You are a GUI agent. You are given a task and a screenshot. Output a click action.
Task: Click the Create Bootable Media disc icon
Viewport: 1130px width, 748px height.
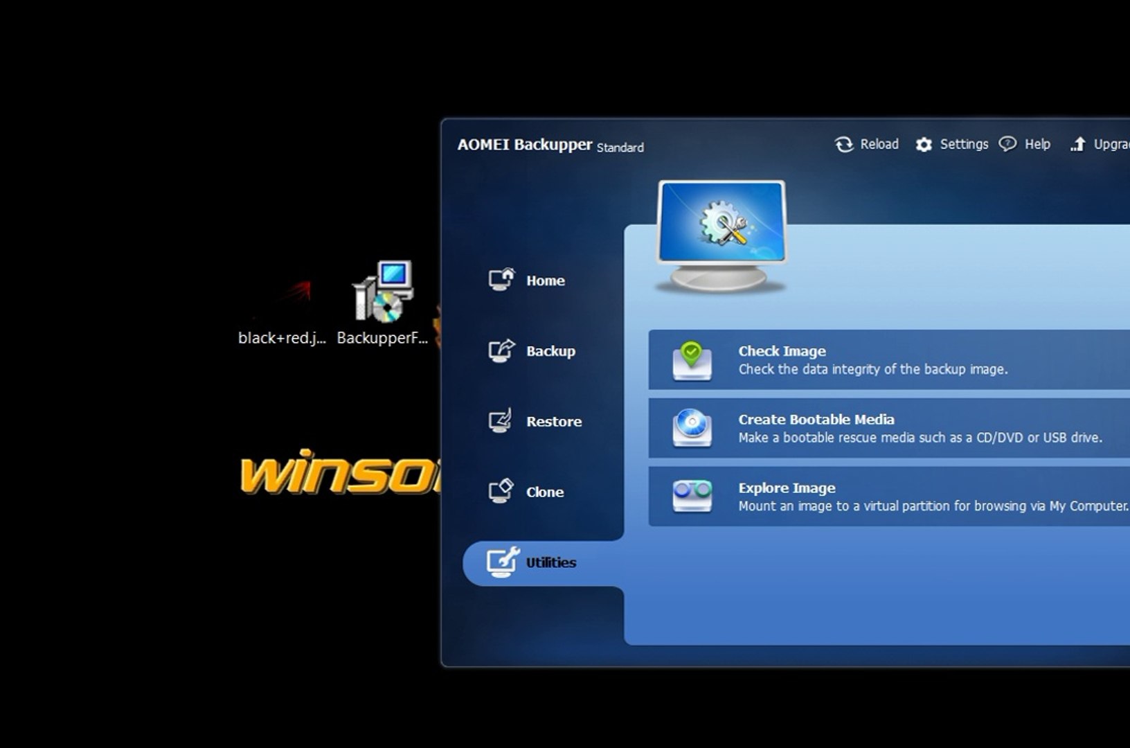point(692,428)
